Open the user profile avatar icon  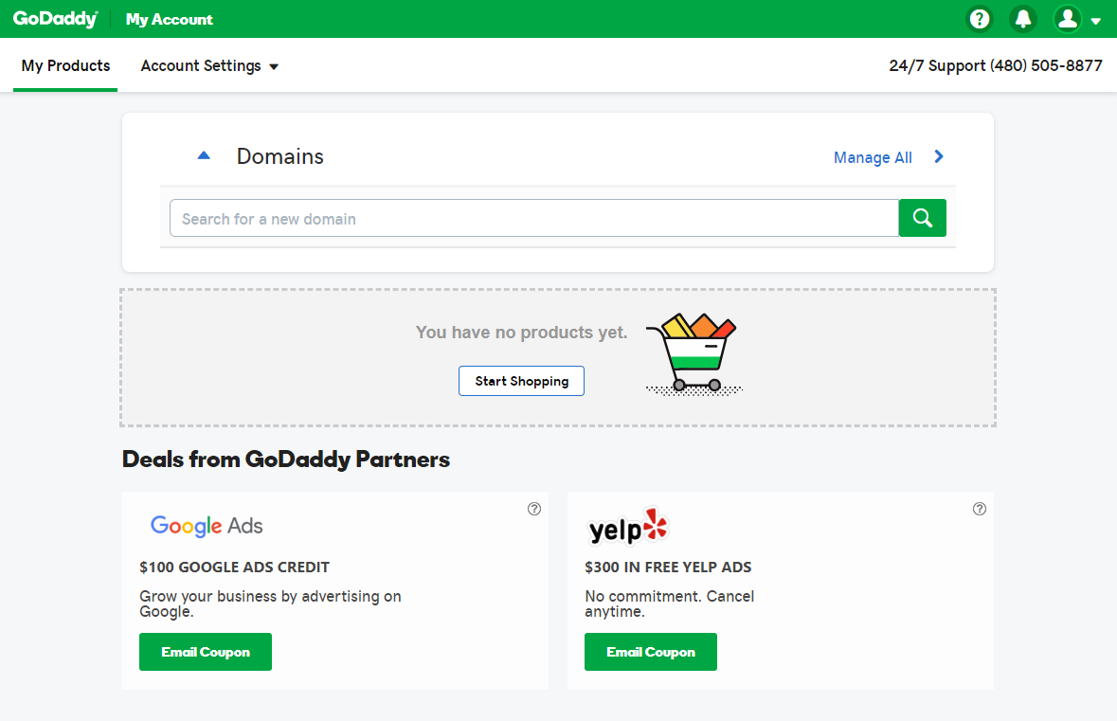pyautogui.click(x=1067, y=19)
